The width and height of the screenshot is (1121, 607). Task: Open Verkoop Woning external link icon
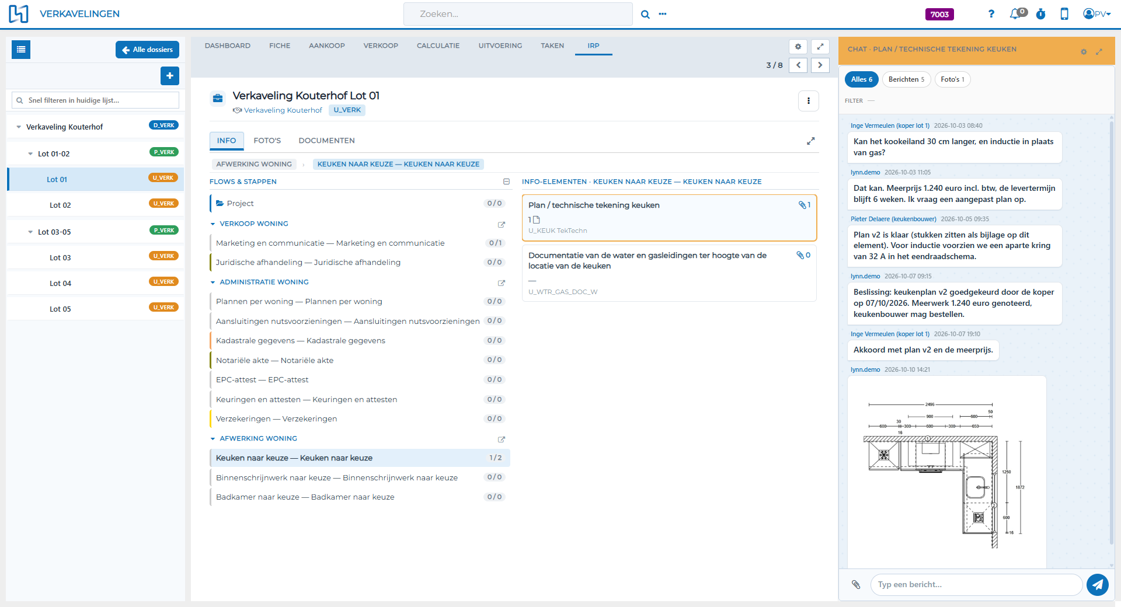click(501, 225)
